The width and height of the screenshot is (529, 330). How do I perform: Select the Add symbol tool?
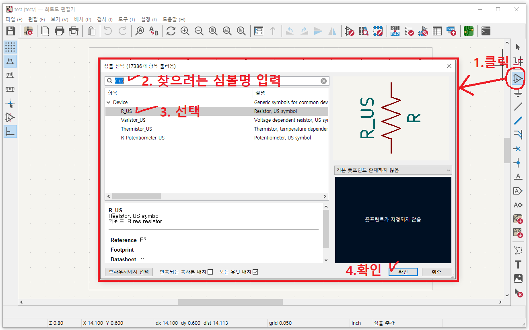[518, 78]
